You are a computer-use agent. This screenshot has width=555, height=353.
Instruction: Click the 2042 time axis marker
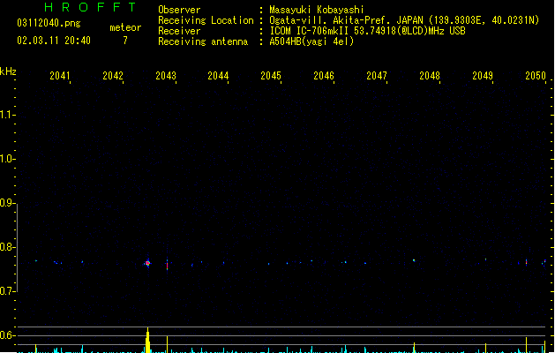tap(113, 76)
